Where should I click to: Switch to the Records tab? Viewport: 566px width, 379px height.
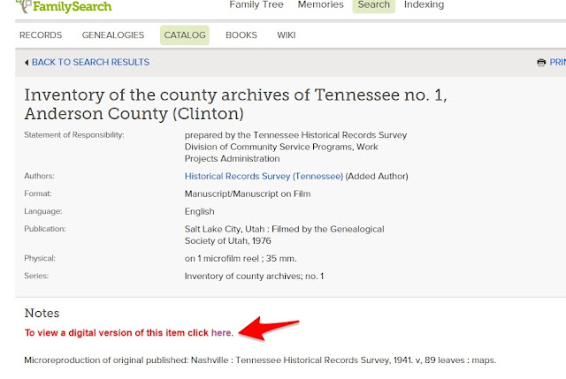(x=41, y=35)
